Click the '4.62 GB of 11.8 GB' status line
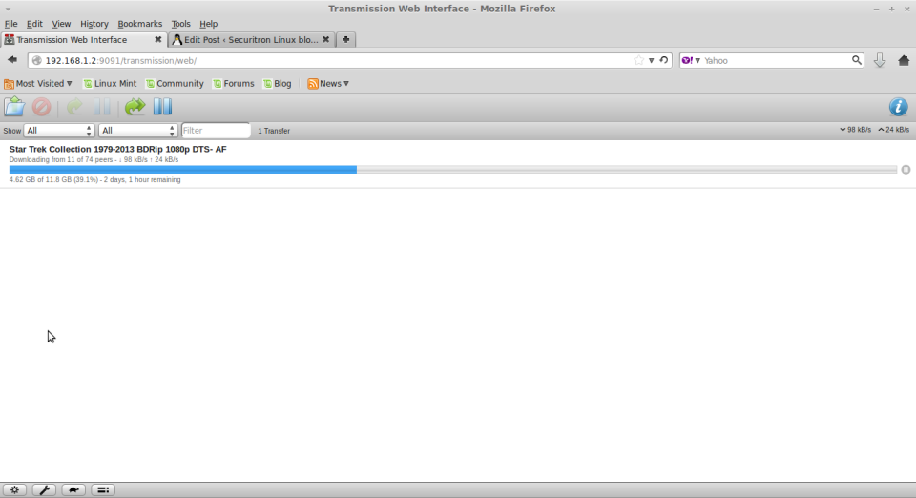The width and height of the screenshot is (916, 498). point(95,179)
